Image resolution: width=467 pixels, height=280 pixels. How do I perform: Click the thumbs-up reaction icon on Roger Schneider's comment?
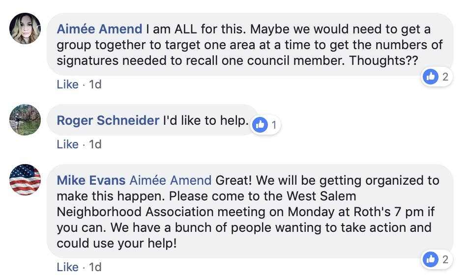260,125
